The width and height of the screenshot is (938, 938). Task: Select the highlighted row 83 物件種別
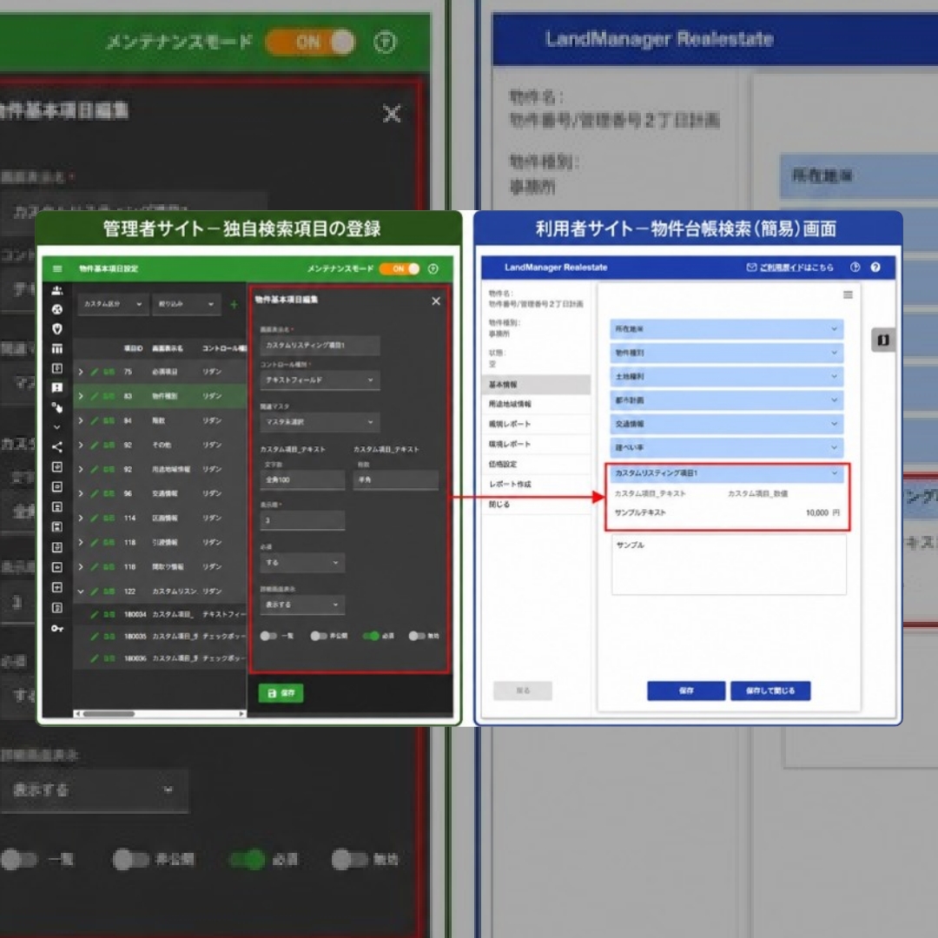coord(160,396)
